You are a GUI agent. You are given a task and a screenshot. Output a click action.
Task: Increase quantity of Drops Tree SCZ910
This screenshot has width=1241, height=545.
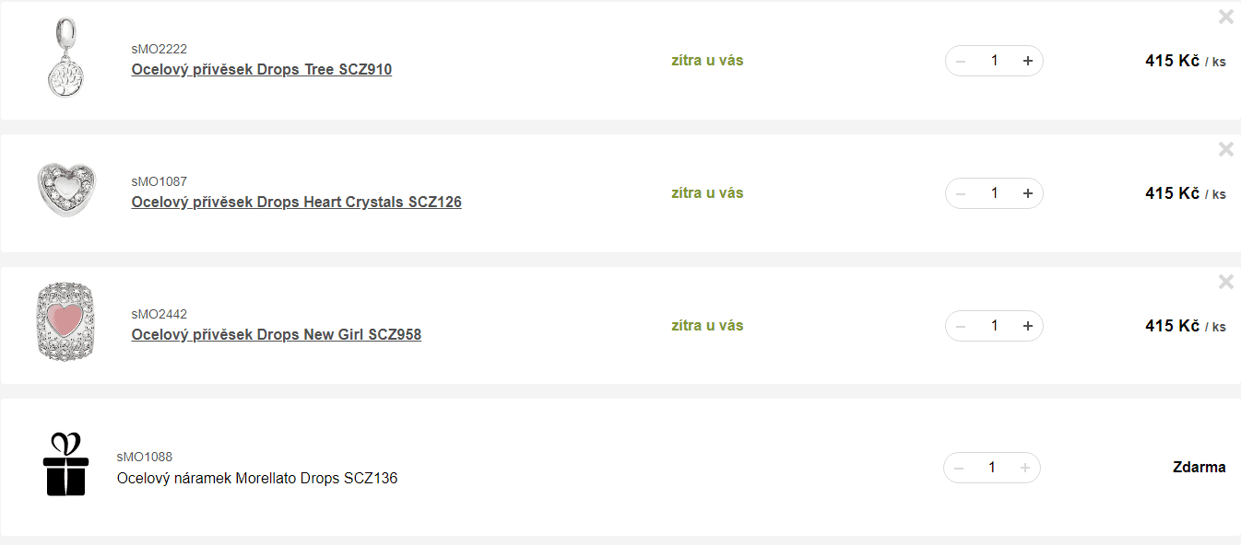pos(1027,61)
